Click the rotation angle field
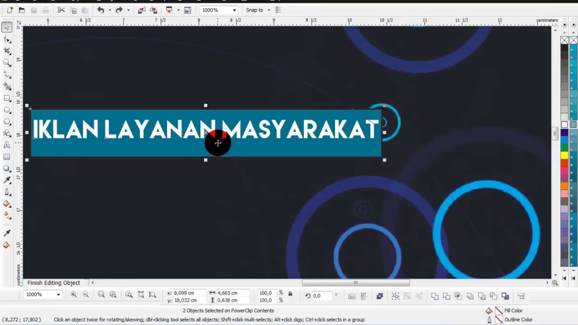The height and width of the screenshot is (325, 578). pos(322,296)
